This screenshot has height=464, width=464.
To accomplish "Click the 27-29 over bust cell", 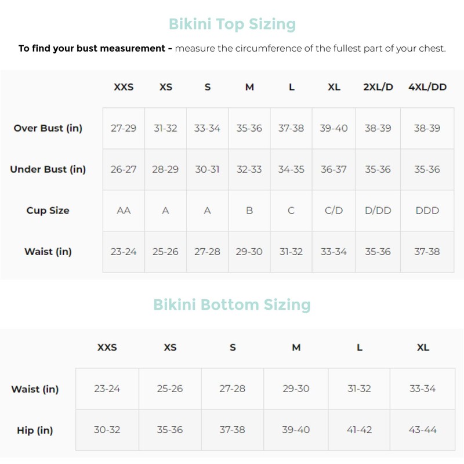I will point(124,128).
